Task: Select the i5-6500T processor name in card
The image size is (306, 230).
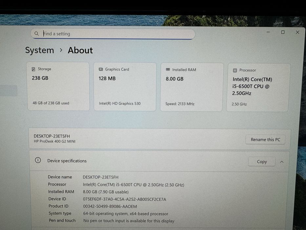Action: (252, 86)
